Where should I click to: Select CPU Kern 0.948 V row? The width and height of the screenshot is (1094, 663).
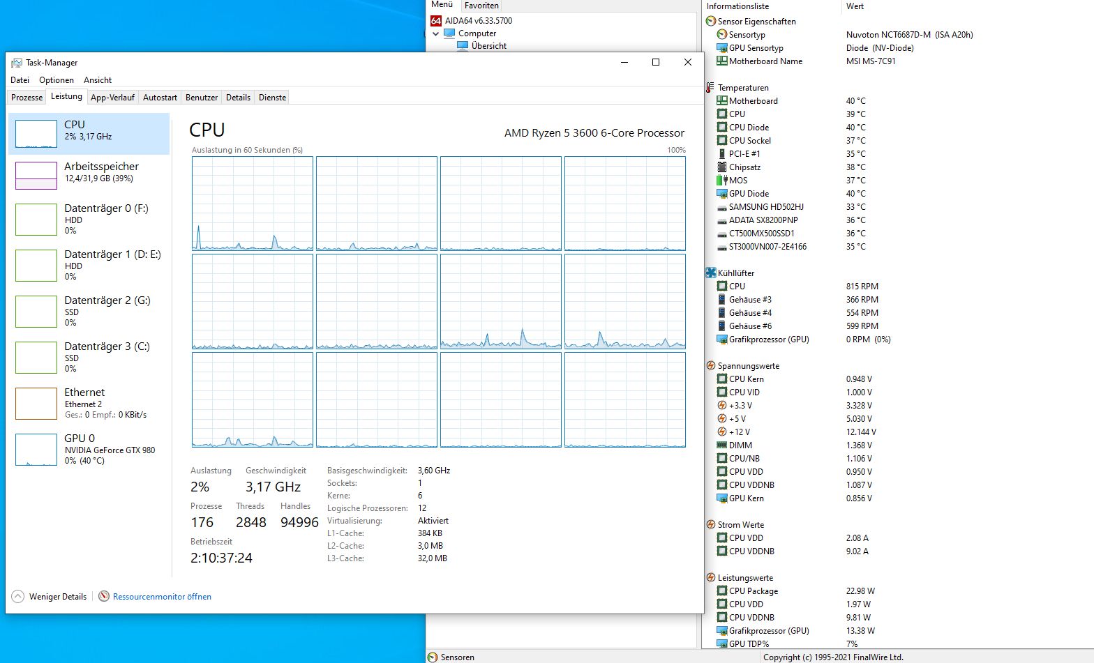tap(898, 379)
